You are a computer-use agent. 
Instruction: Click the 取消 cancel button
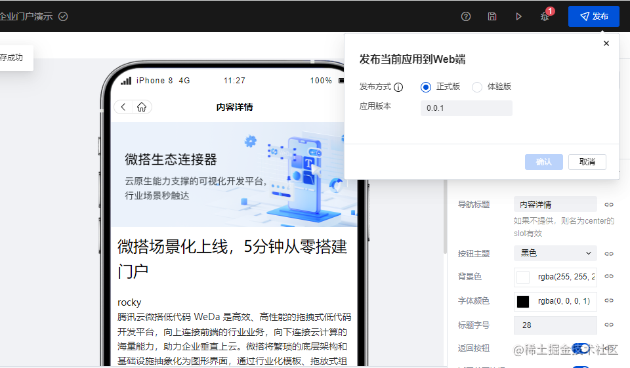click(587, 162)
